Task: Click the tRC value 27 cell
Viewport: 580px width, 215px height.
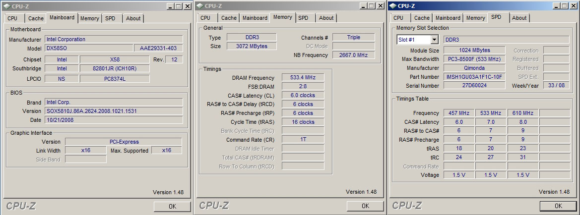Action: [491, 157]
